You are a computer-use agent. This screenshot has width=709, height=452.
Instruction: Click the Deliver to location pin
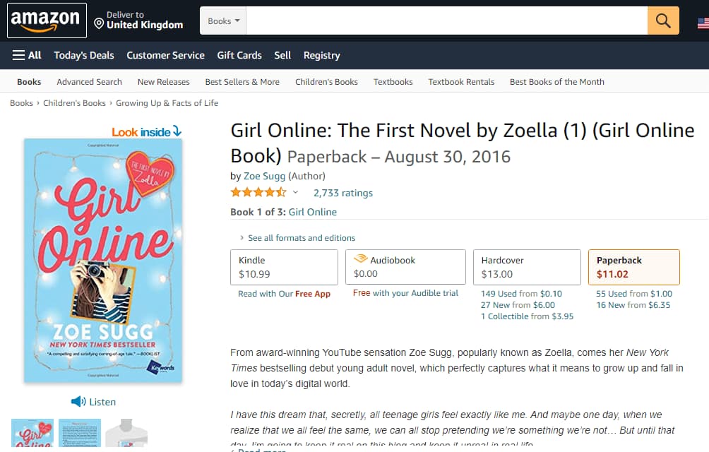click(x=99, y=24)
